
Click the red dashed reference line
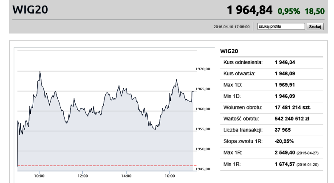click(x=107, y=166)
